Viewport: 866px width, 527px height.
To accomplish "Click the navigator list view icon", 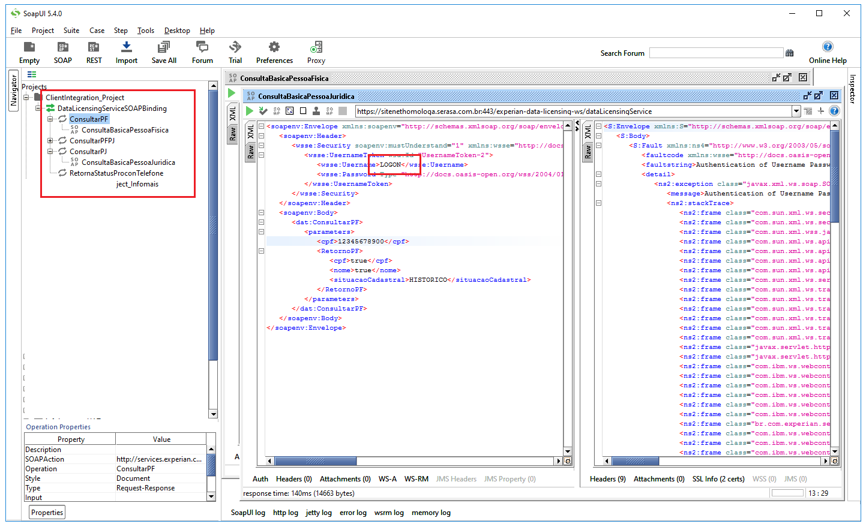I will (x=32, y=74).
